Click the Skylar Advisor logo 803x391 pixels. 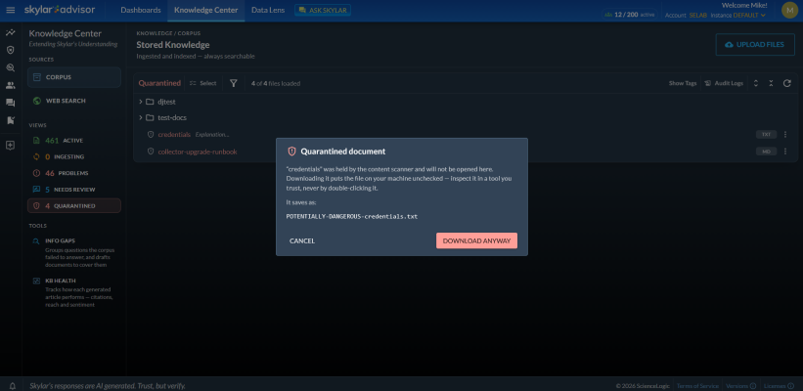(60, 10)
